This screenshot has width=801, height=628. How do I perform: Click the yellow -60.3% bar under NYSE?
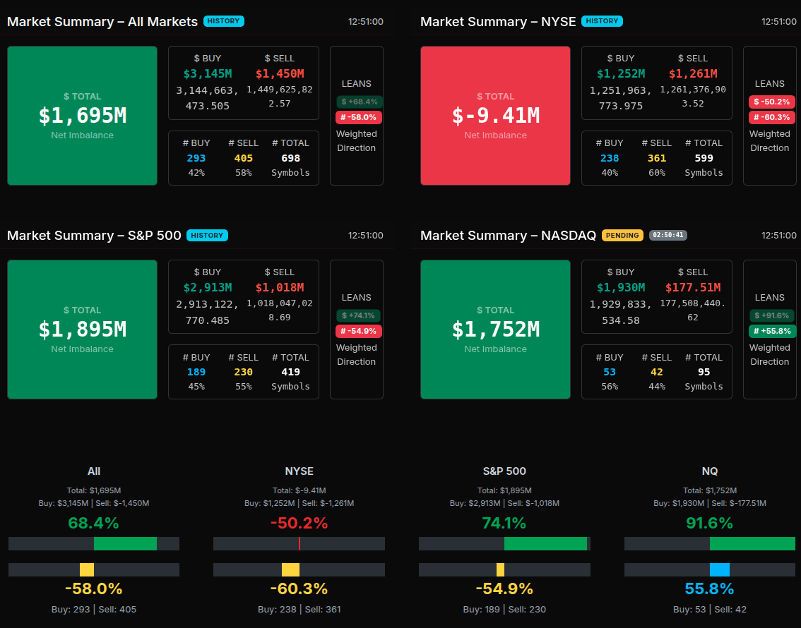(290, 569)
